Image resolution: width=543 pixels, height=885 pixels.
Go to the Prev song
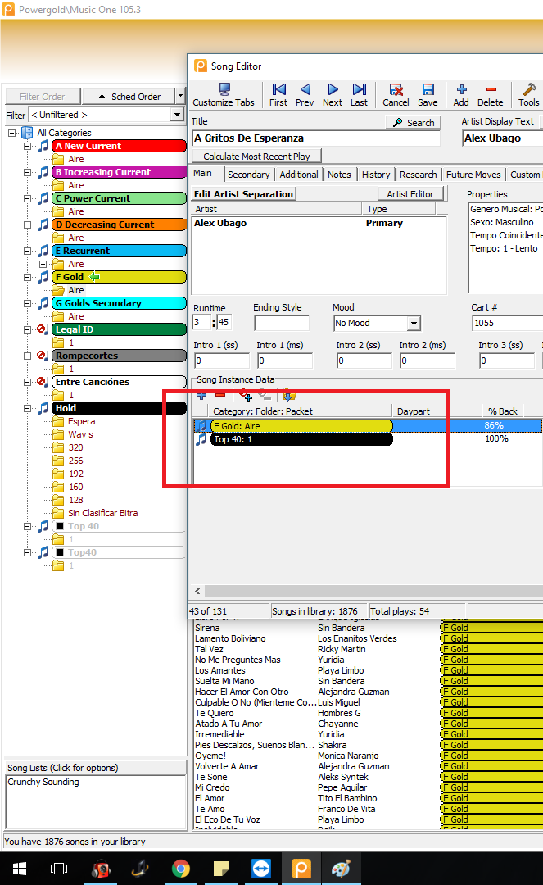pos(305,95)
